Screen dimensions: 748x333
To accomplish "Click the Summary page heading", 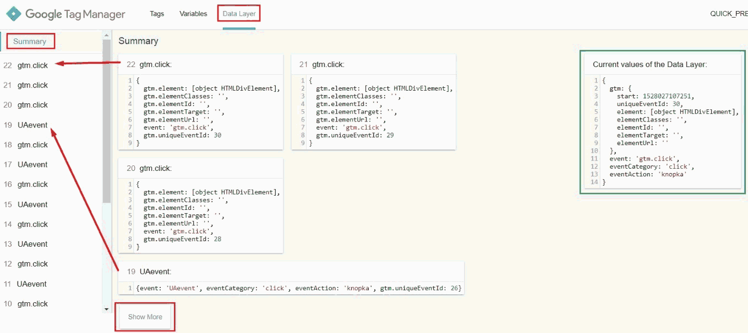I will pos(138,41).
